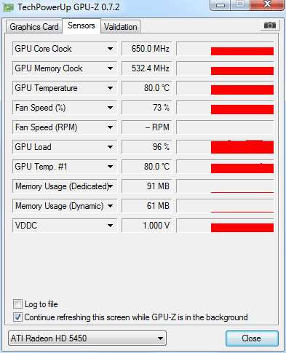Click the Close button
The width and height of the screenshot is (286, 353).
click(x=252, y=338)
